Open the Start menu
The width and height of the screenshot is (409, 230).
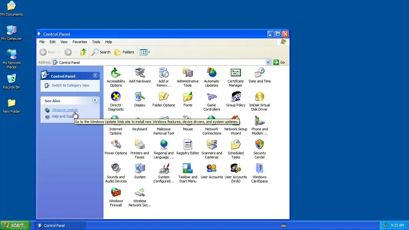pyautogui.click(x=15, y=225)
